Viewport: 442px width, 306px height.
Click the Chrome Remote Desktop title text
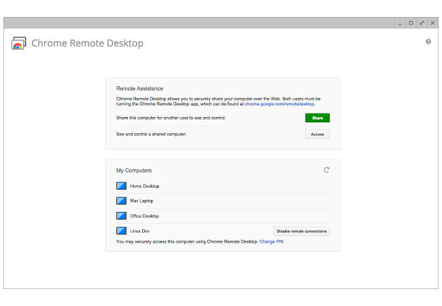(88, 43)
